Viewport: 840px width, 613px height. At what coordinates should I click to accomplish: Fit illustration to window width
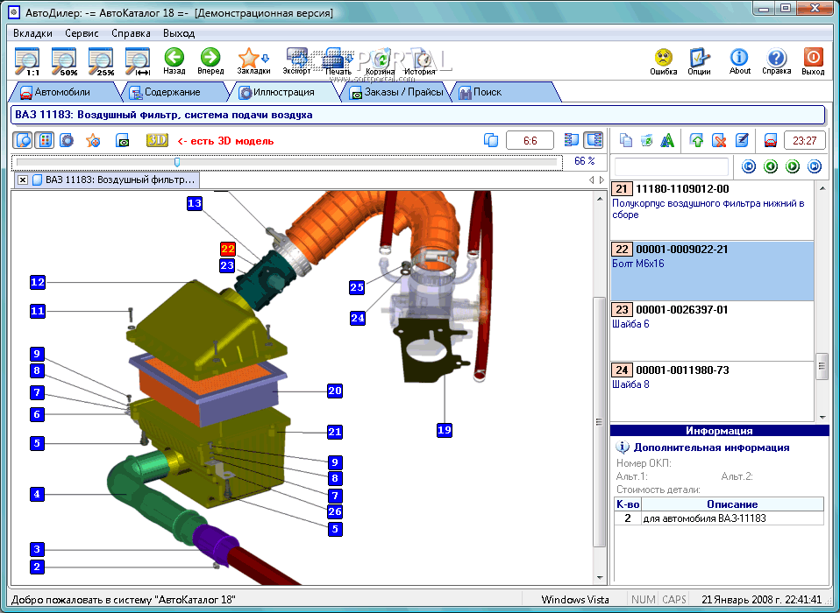pos(137,61)
